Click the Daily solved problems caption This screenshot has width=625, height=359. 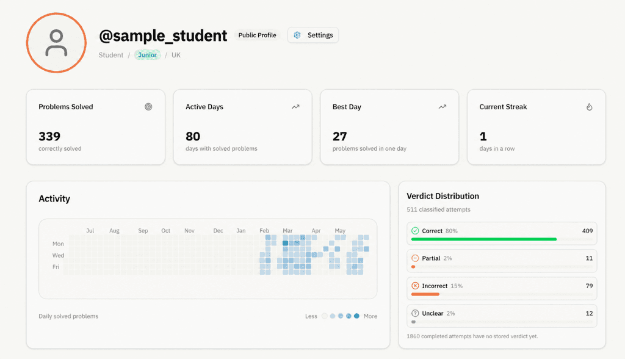[x=68, y=316]
